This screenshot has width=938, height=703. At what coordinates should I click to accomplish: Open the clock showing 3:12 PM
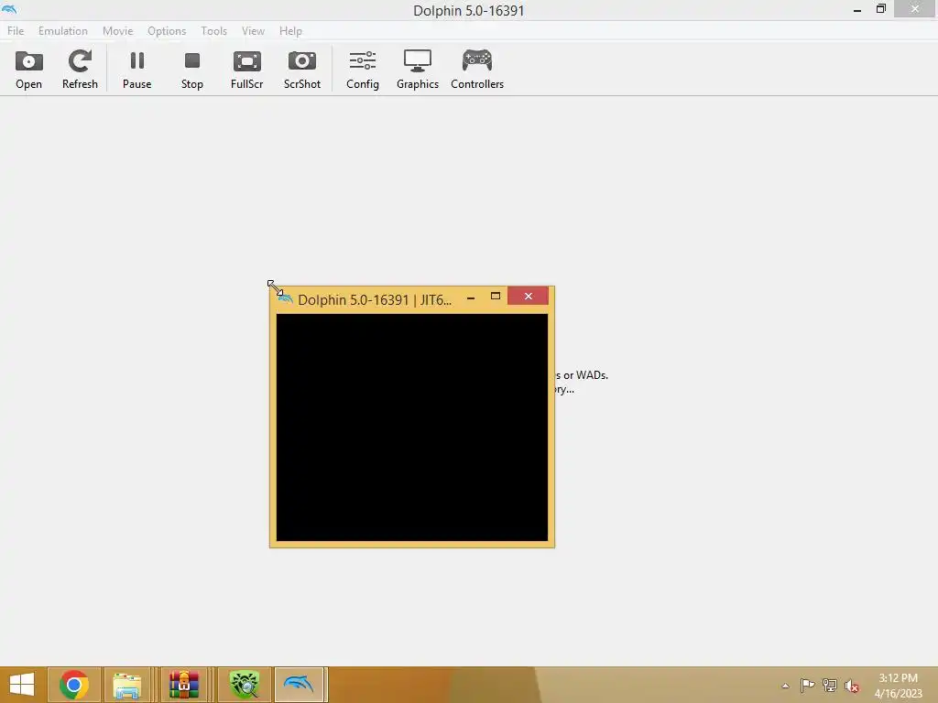[x=898, y=685]
